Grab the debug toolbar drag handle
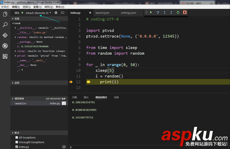Image resolution: width=230 pixels, height=149 pixels. [x=146, y=12]
